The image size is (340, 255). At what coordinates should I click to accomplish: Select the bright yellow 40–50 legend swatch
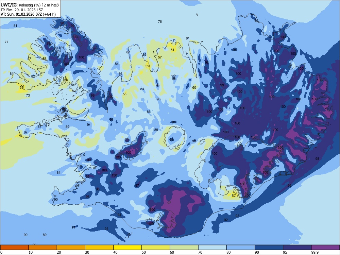tap(128, 248)
